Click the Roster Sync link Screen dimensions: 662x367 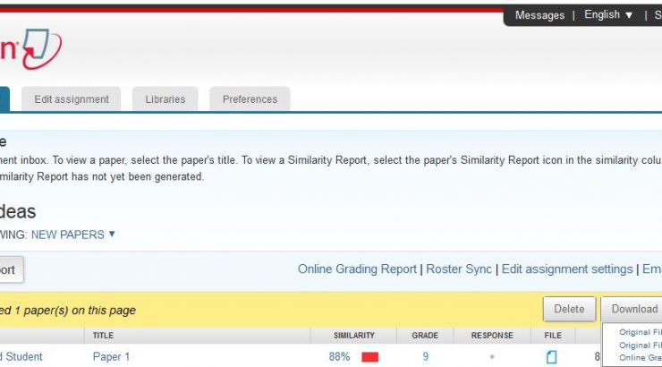[x=459, y=269]
